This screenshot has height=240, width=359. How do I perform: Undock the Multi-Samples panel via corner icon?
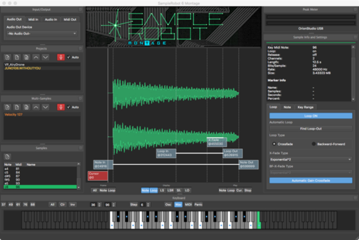(x=80, y=98)
